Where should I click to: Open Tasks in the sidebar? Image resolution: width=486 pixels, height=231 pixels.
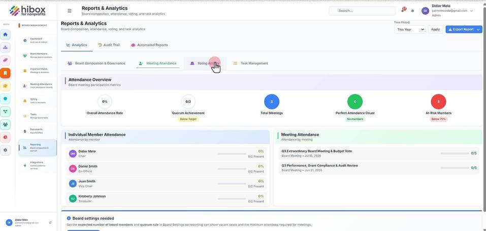coord(37,116)
